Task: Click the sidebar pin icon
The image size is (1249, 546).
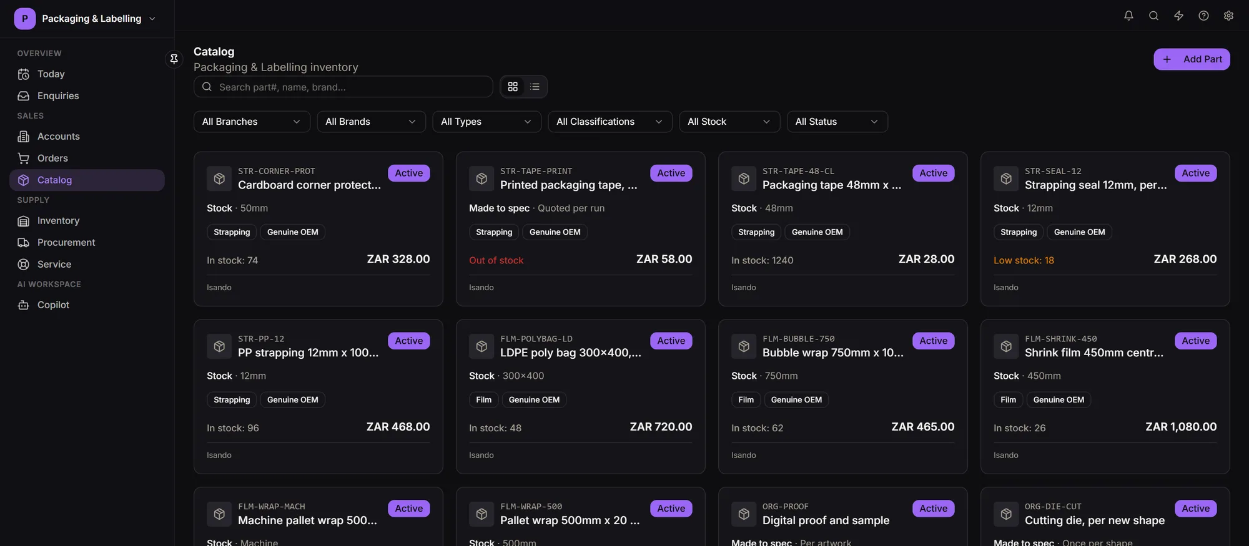Action: coord(174,59)
